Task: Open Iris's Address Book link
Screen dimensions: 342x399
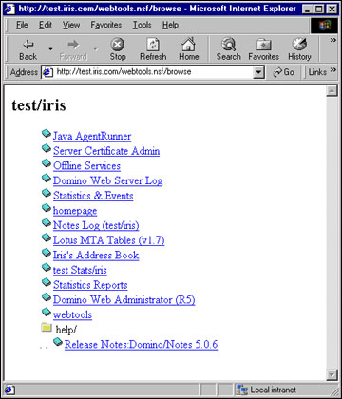Action: point(96,256)
